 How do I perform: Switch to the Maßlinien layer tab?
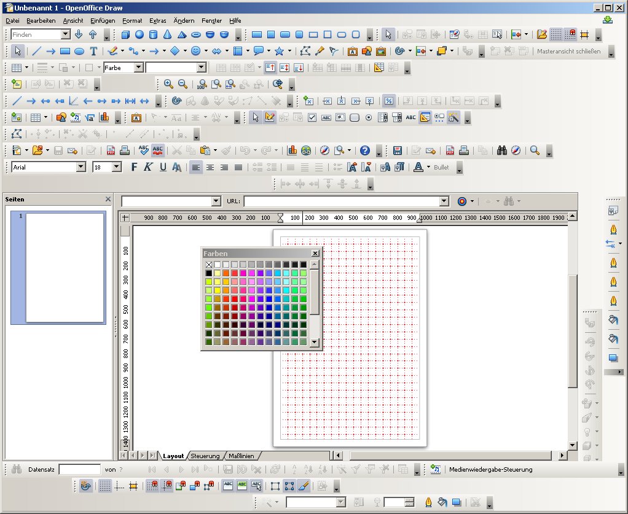241,456
